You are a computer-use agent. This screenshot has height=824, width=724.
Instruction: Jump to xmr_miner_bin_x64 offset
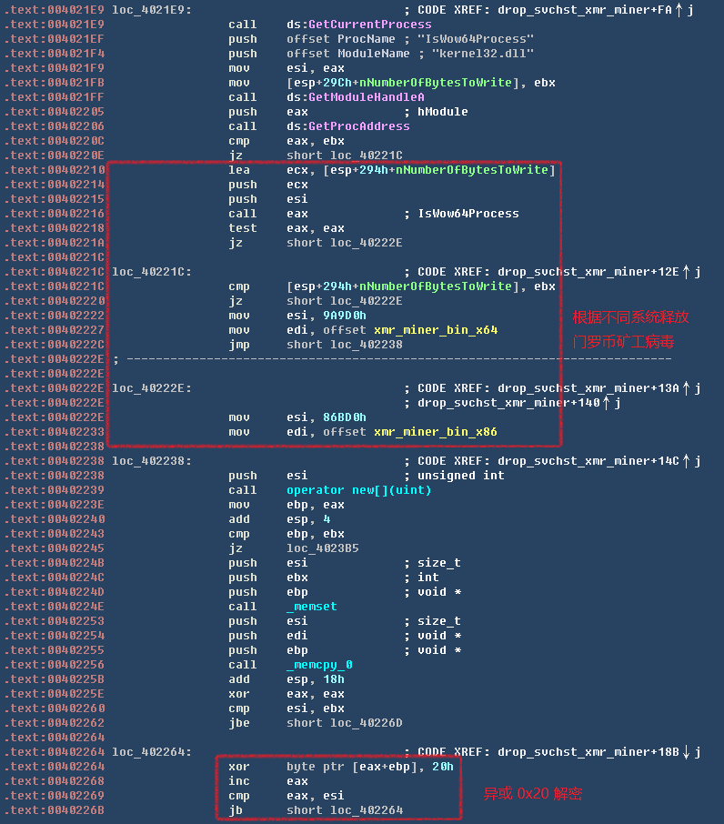point(436,330)
